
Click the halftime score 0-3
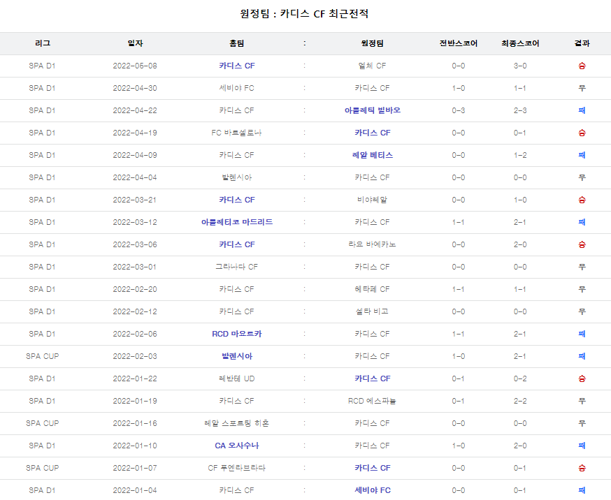click(459, 110)
